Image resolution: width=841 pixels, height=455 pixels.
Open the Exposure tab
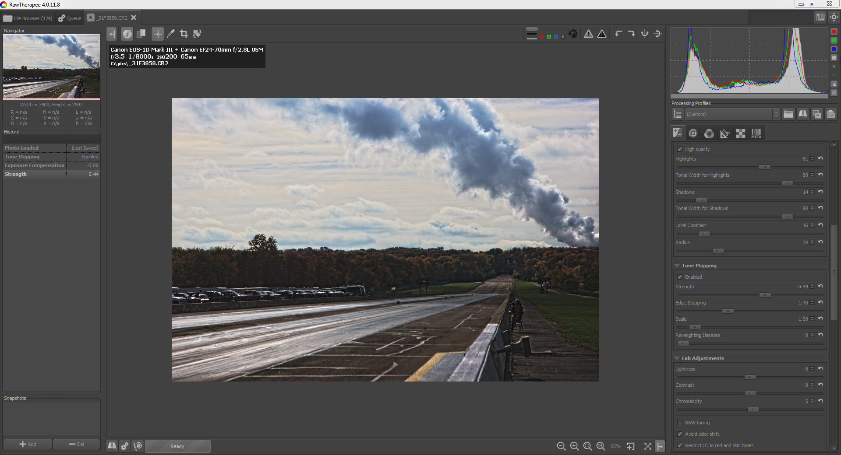coord(678,133)
